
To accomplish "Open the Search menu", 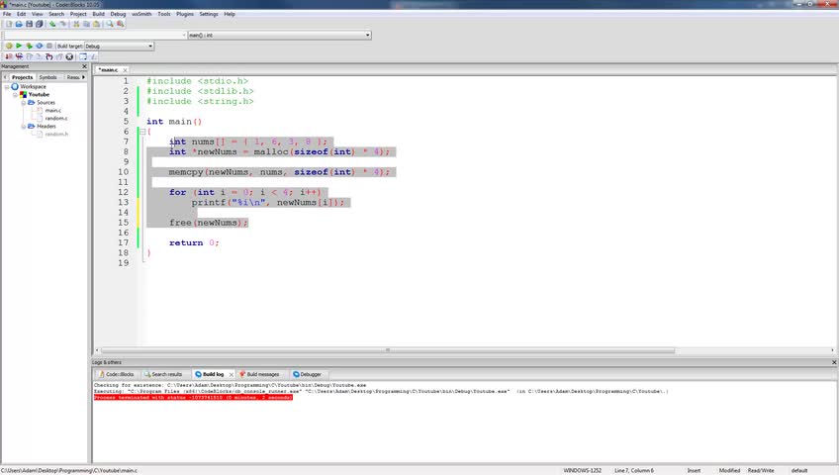I will coord(56,14).
